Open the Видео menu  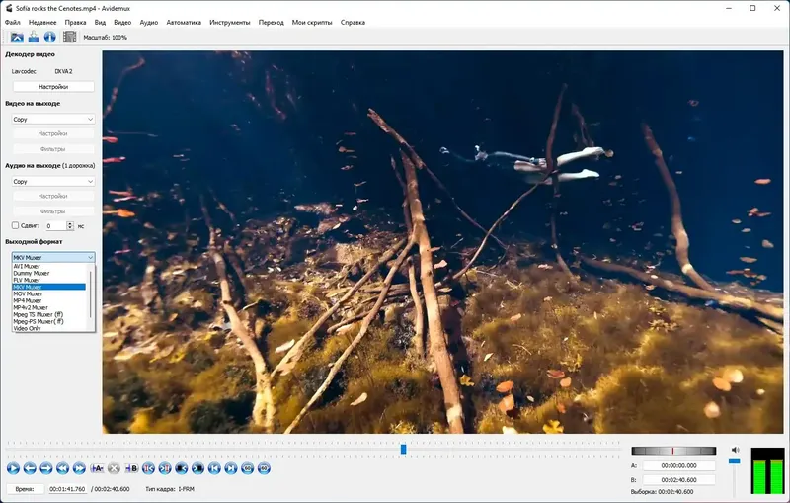click(121, 22)
